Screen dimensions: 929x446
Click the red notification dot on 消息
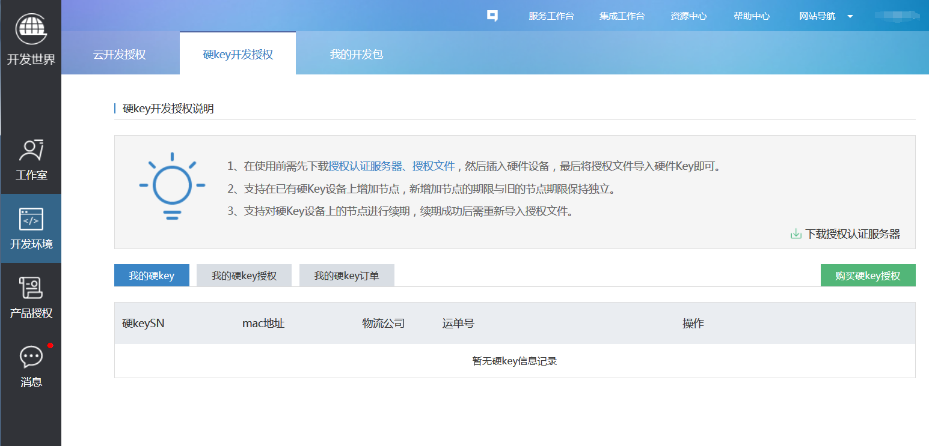coord(51,345)
